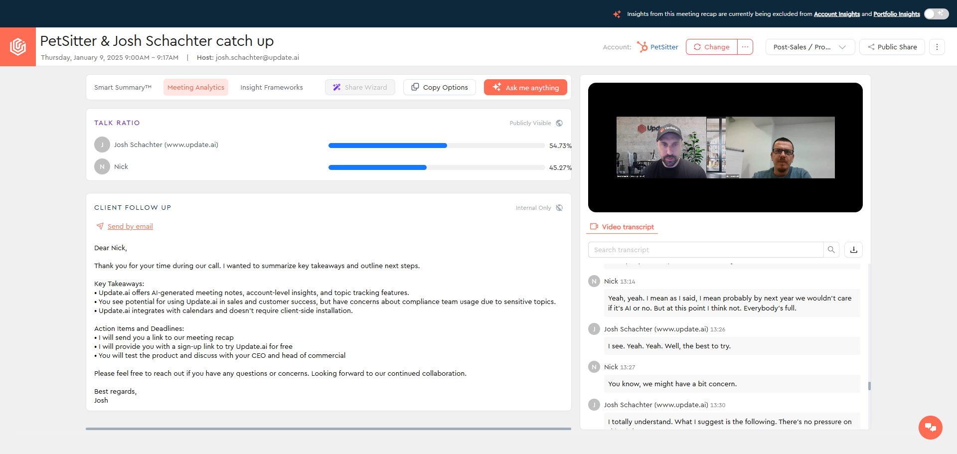Open the chat support bubble

coord(931,428)
